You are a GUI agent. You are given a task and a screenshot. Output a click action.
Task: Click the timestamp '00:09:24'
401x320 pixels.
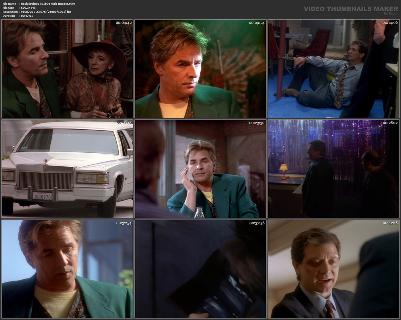(257, 23)
